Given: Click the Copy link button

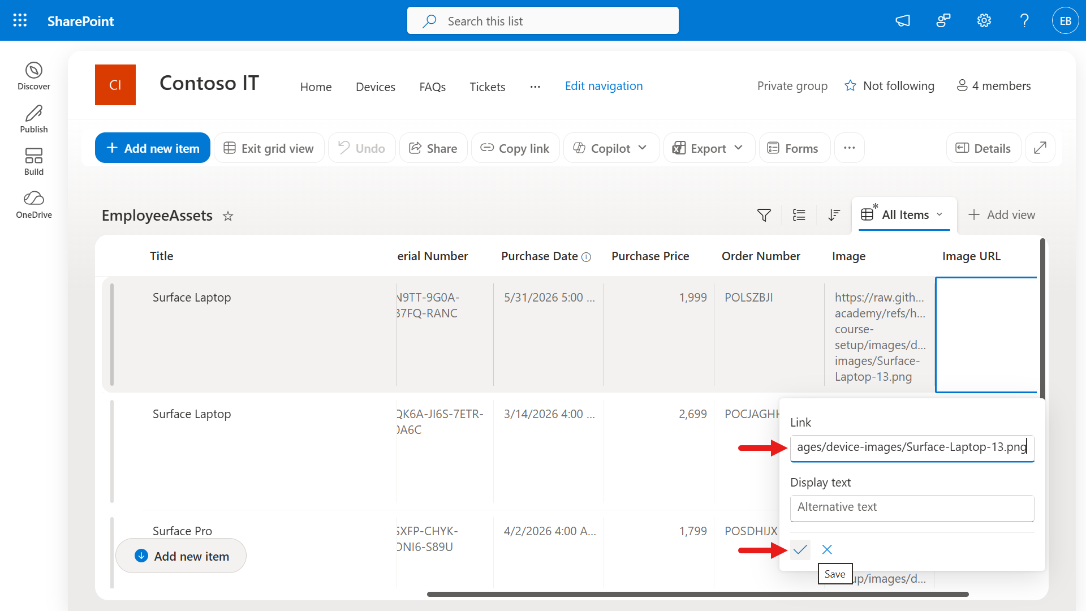Looking at the screenshot, I should [515, 148].
